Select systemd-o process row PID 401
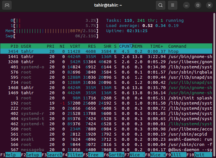 106,67
